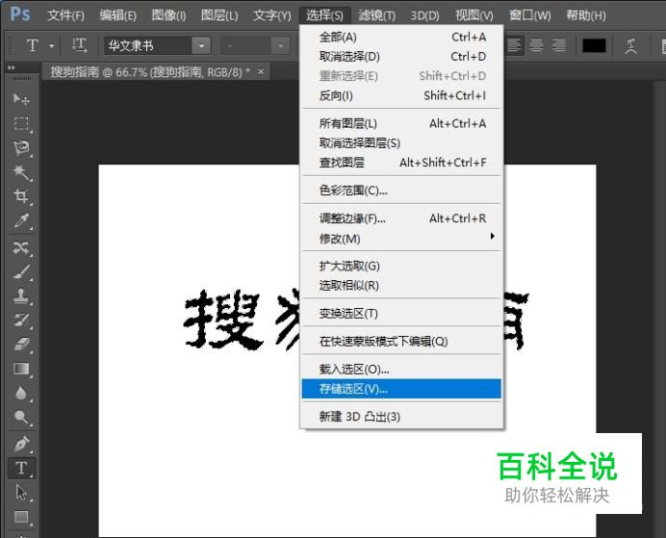Select the Crop tool
Screen dimensions: 666x538
[x=21, y=195]
